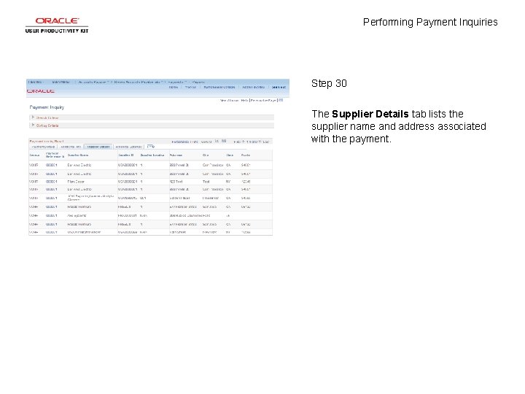This screenshot has width=525, height=394.
Task: Jump to Last rows link
Action: pyautogui.click(x=266, y=142)
